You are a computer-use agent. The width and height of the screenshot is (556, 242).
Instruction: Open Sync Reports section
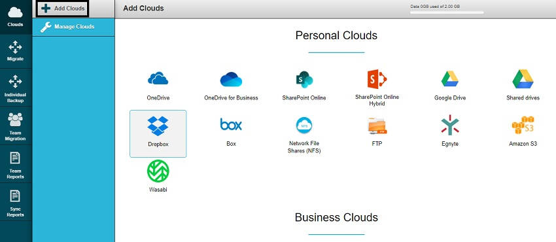15,202
